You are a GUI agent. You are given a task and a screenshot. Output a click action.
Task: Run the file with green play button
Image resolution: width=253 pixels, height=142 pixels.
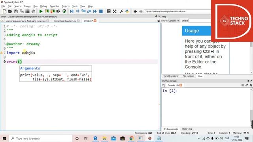click(x=41, y=11)
